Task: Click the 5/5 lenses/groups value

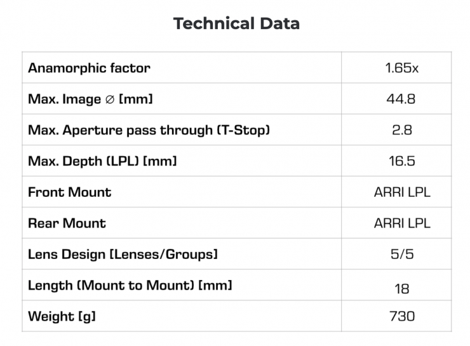Action: [401, 254]
